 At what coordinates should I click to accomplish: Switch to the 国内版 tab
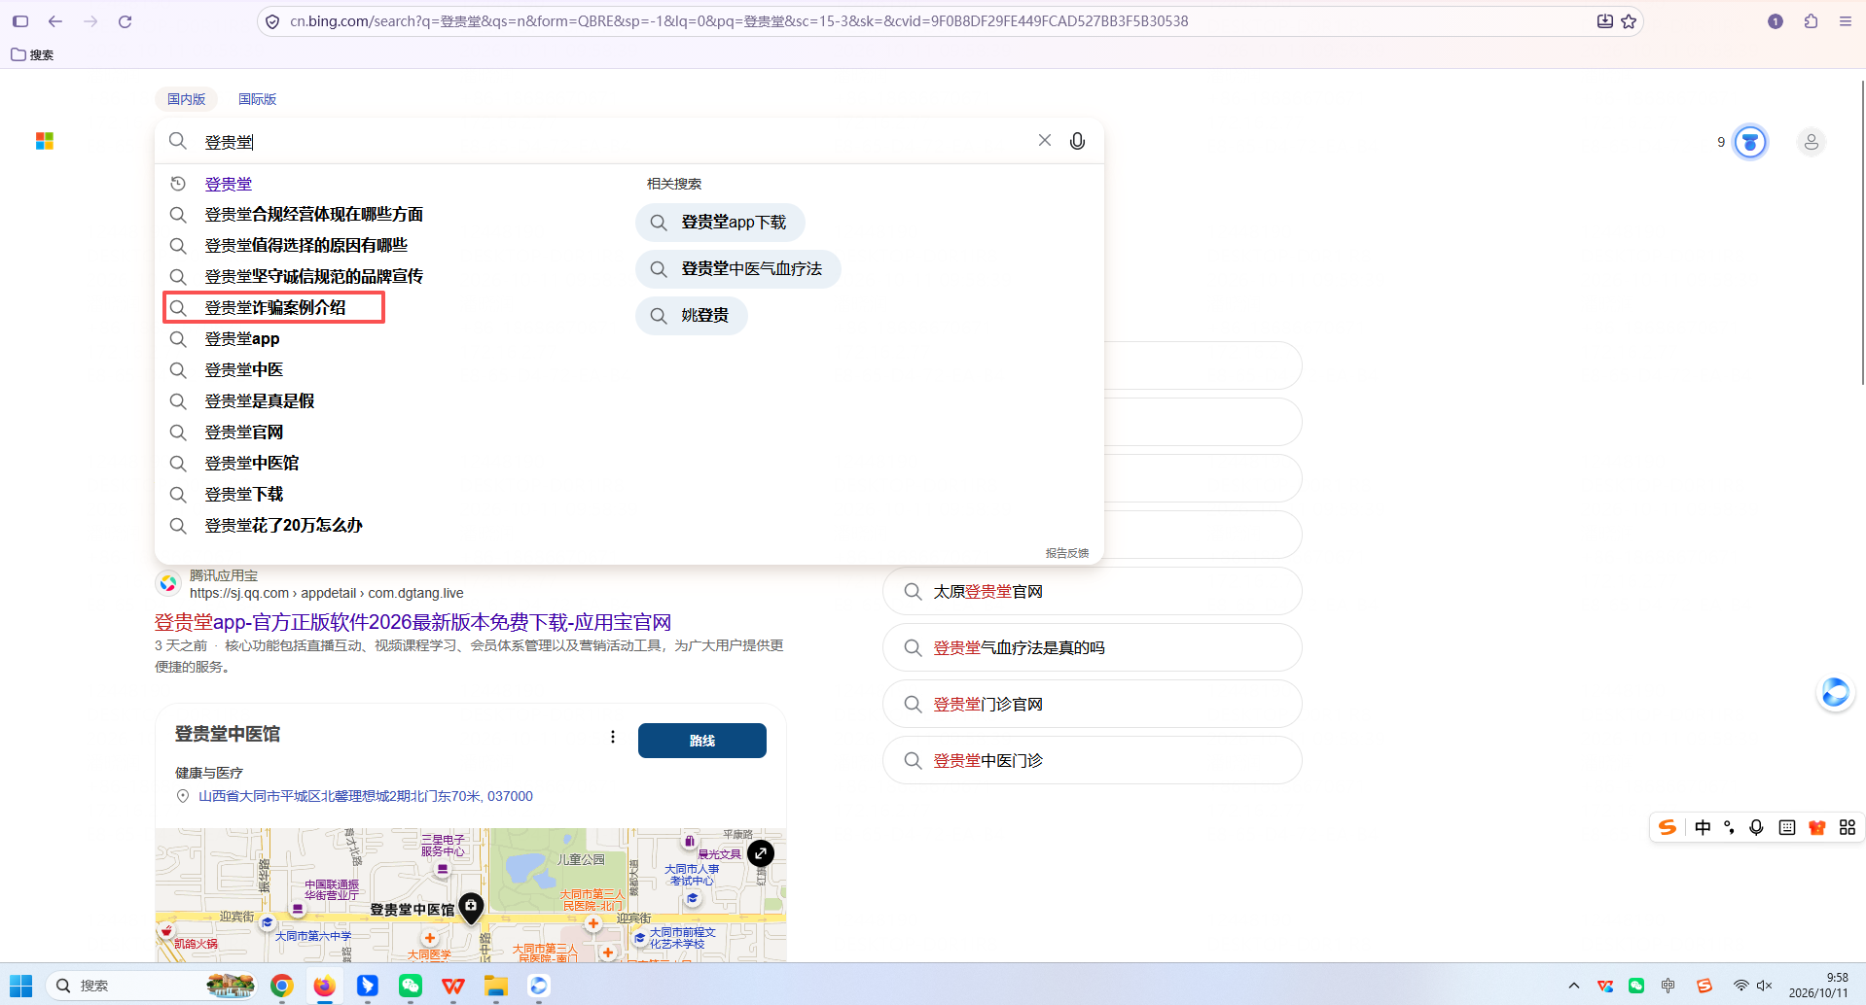pyautogui.click(x=186, y=99)
